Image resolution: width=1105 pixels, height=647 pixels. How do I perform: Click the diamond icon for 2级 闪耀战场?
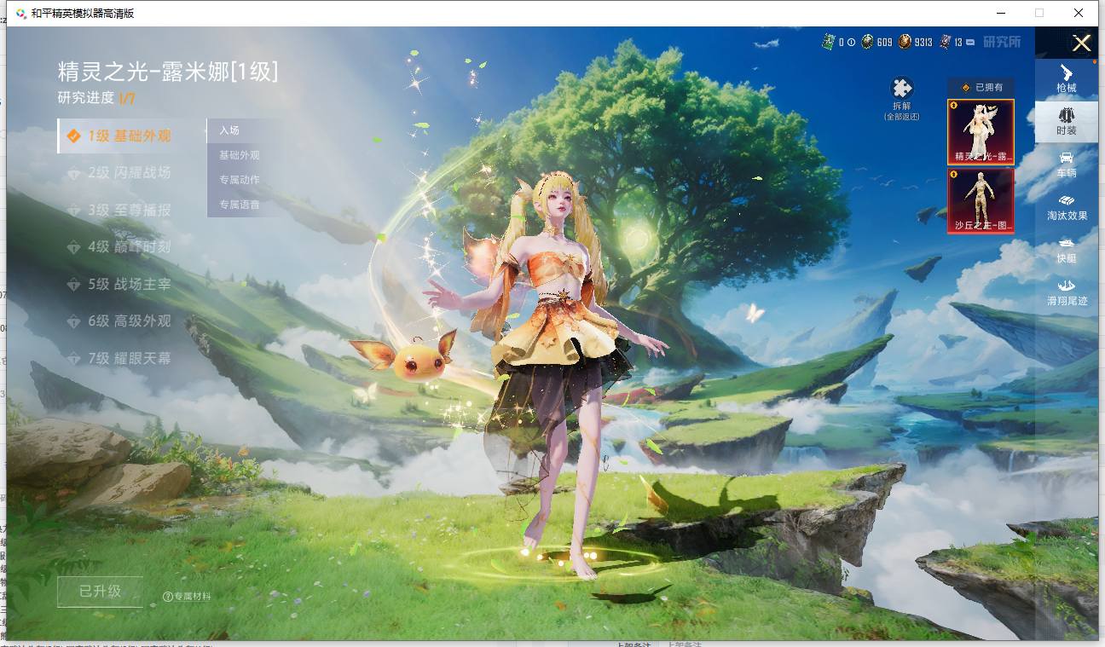pyautogui.click(x=74, y=173)
